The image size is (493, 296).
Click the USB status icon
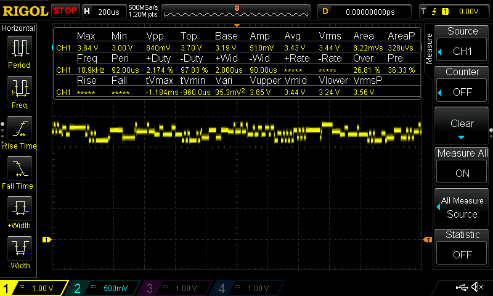coord(461,287)
